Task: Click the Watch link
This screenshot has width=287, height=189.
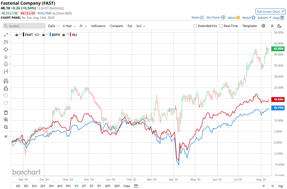Action: pos(247,18)
